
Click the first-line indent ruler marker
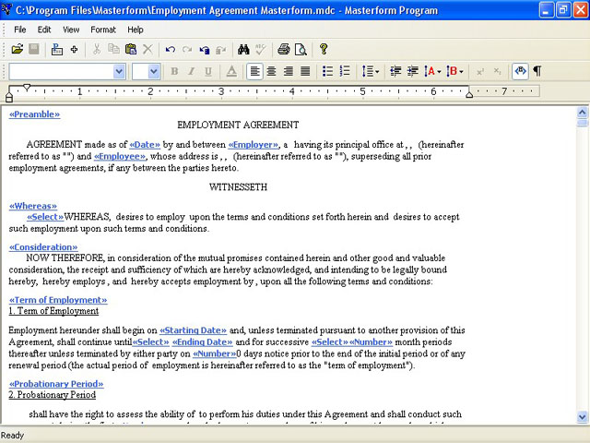[27, 88]
